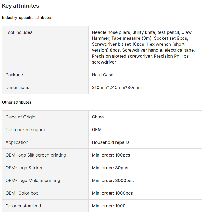The image size is (205, 216).
Task: Click the OEM-logo Silk screen printing label
Action: [36, 155]
